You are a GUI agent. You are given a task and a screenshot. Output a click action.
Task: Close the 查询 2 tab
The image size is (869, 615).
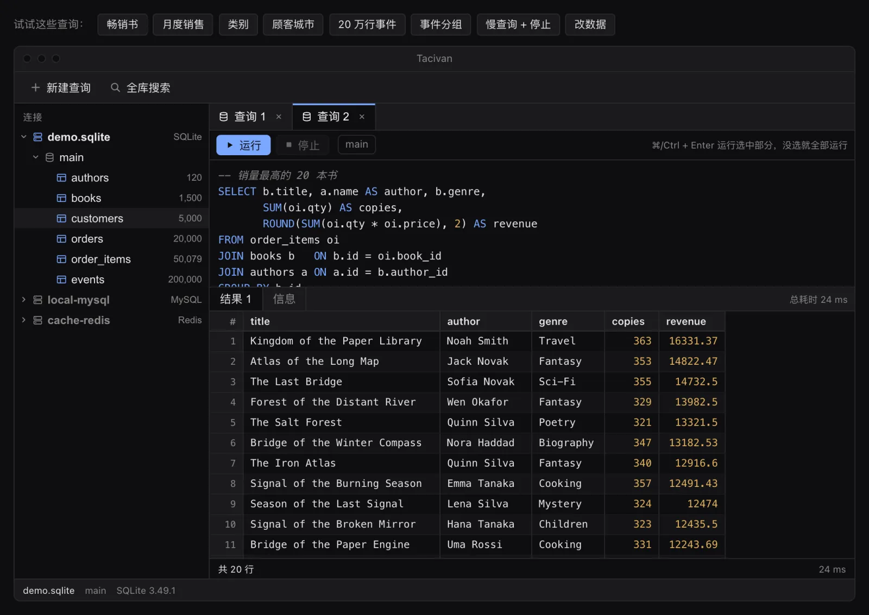(362, 117)
